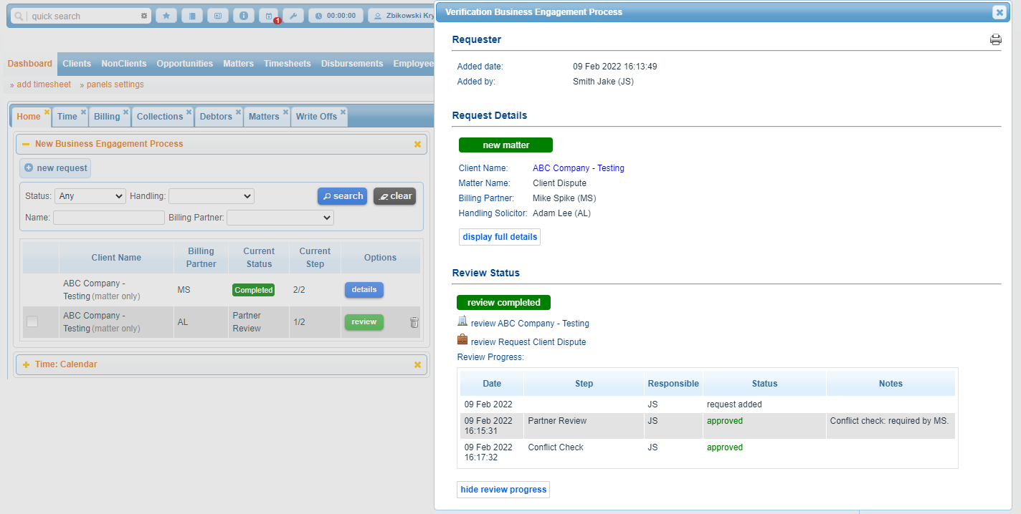
Task: Open the Handling dropdown filter
Action: [x=212, y=196]
